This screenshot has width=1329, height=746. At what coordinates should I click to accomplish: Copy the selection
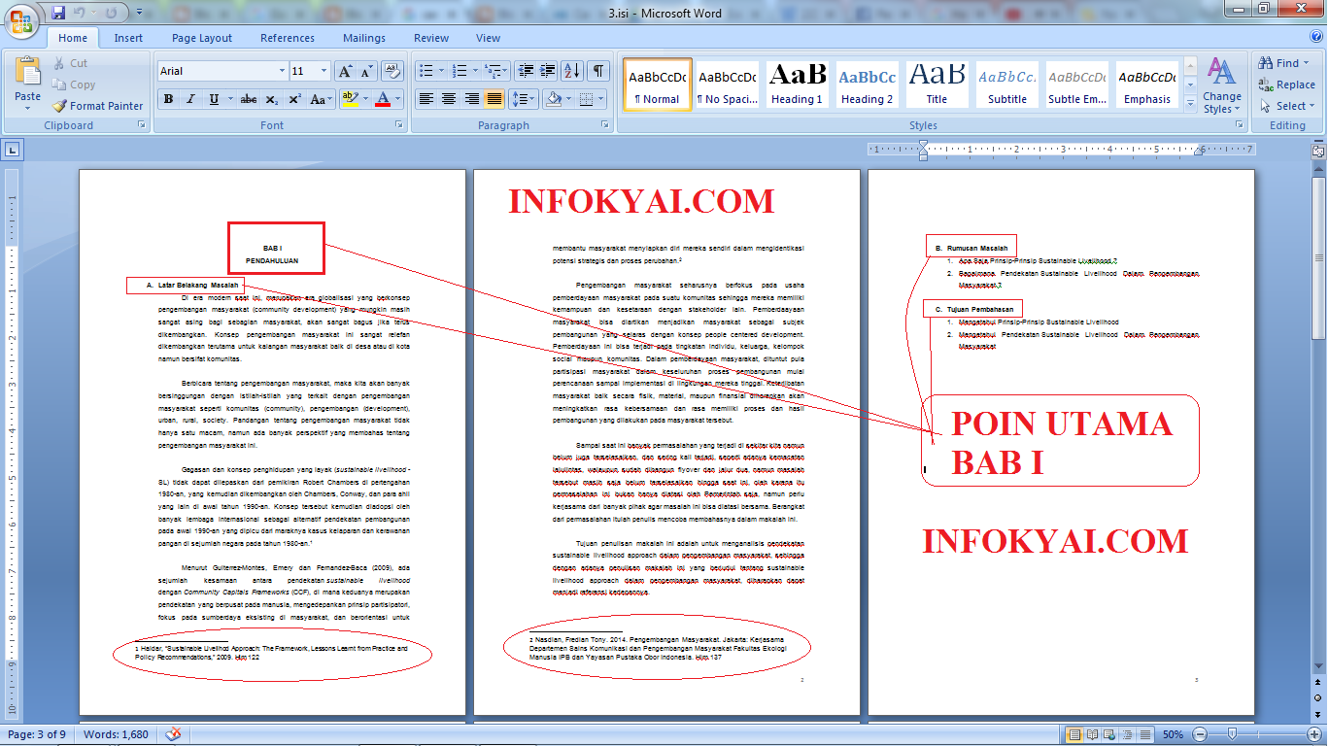tap(74, 85)
